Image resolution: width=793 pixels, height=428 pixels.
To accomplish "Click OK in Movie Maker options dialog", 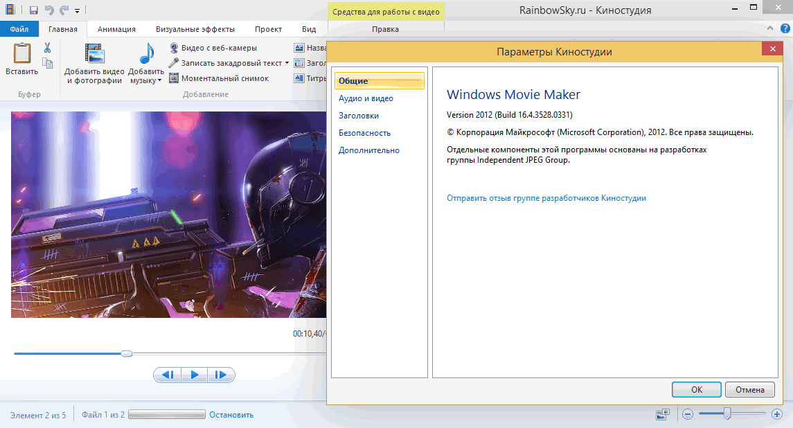I will click(697, 389).
